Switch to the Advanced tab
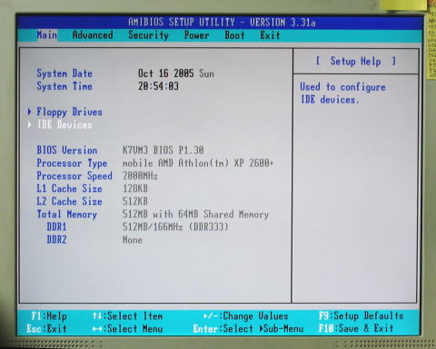The height and width of the screenshot is (349, 436). pos(93,35)
